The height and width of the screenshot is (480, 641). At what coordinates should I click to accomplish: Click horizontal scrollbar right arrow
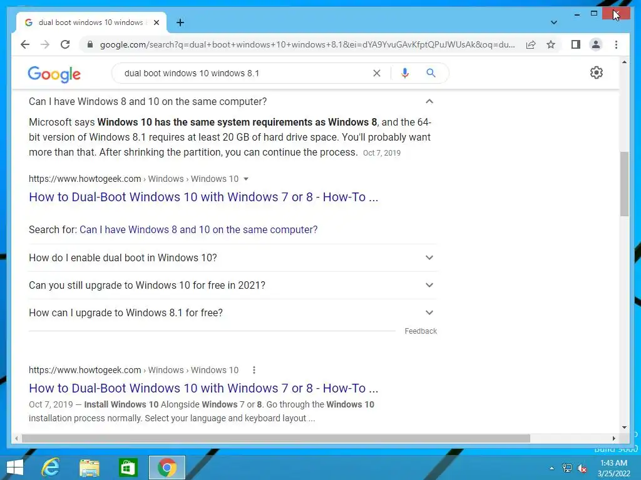tap(613, 438)
